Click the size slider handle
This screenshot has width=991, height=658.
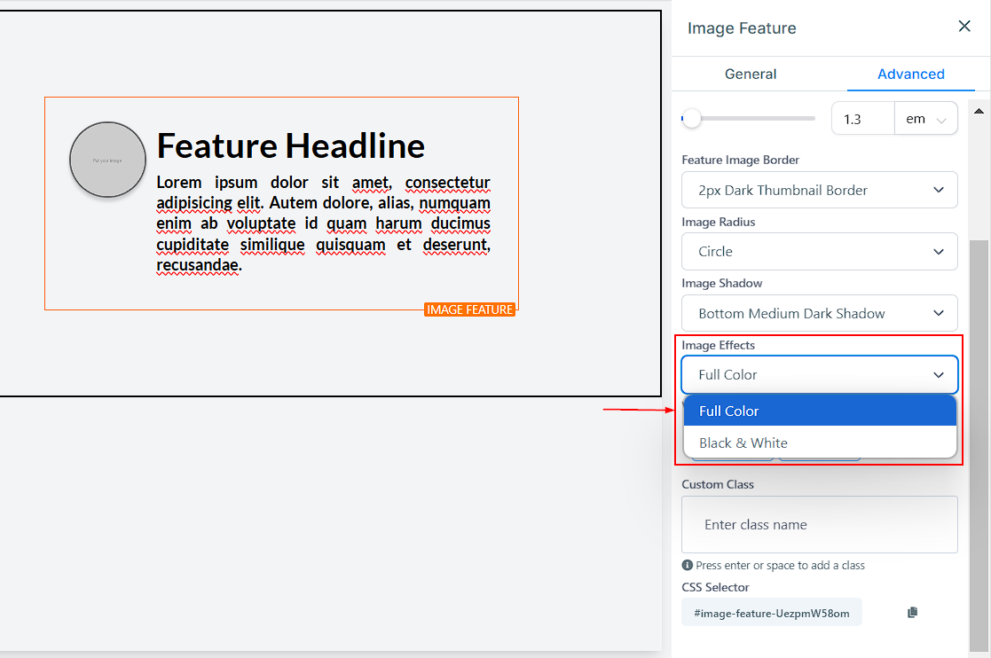pos(691,118)
